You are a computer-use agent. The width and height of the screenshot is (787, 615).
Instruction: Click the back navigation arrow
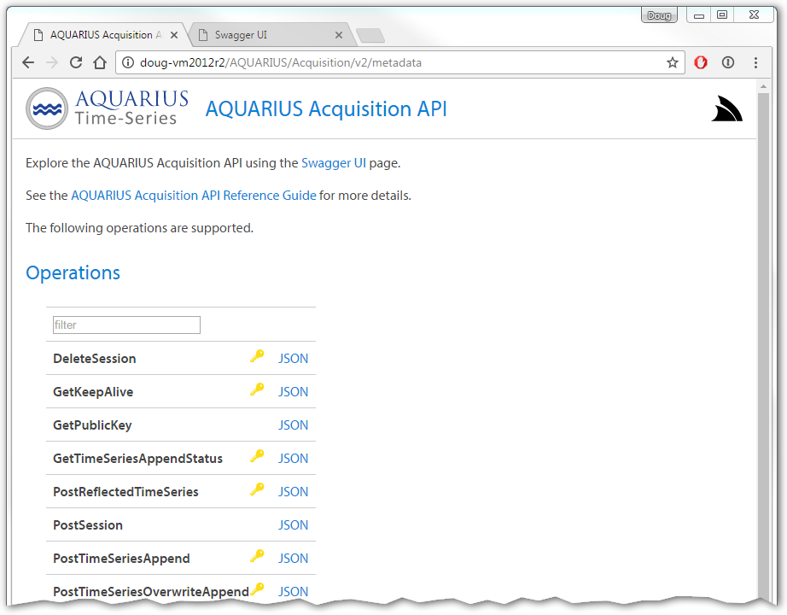(28, 62)
